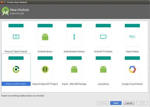
Task: Click the 'New Module' header title
Action: [x=19, y=10]
